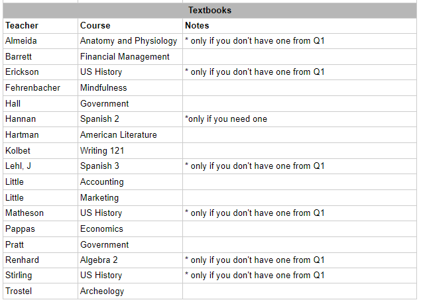This screenshot has width=421, height=304.
Task: Click the Archeology course cell
Action: tap(130, 291)
